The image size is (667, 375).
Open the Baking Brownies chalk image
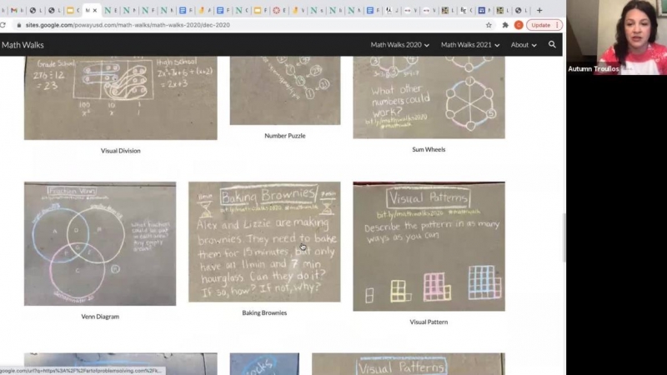tap(264, 242)
